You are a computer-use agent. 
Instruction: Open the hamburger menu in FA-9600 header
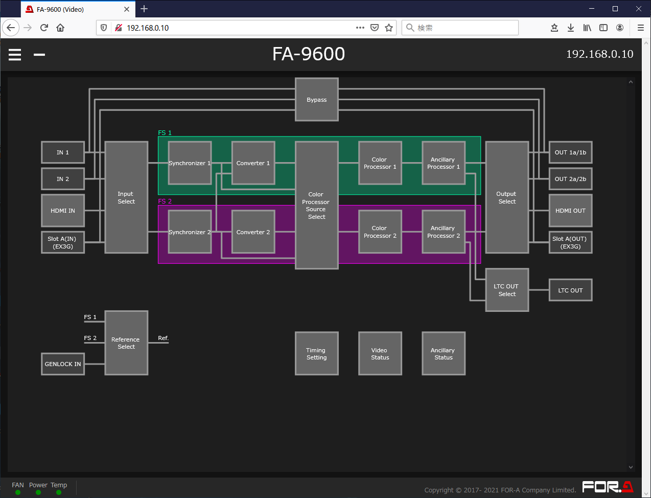coord(15,54)
